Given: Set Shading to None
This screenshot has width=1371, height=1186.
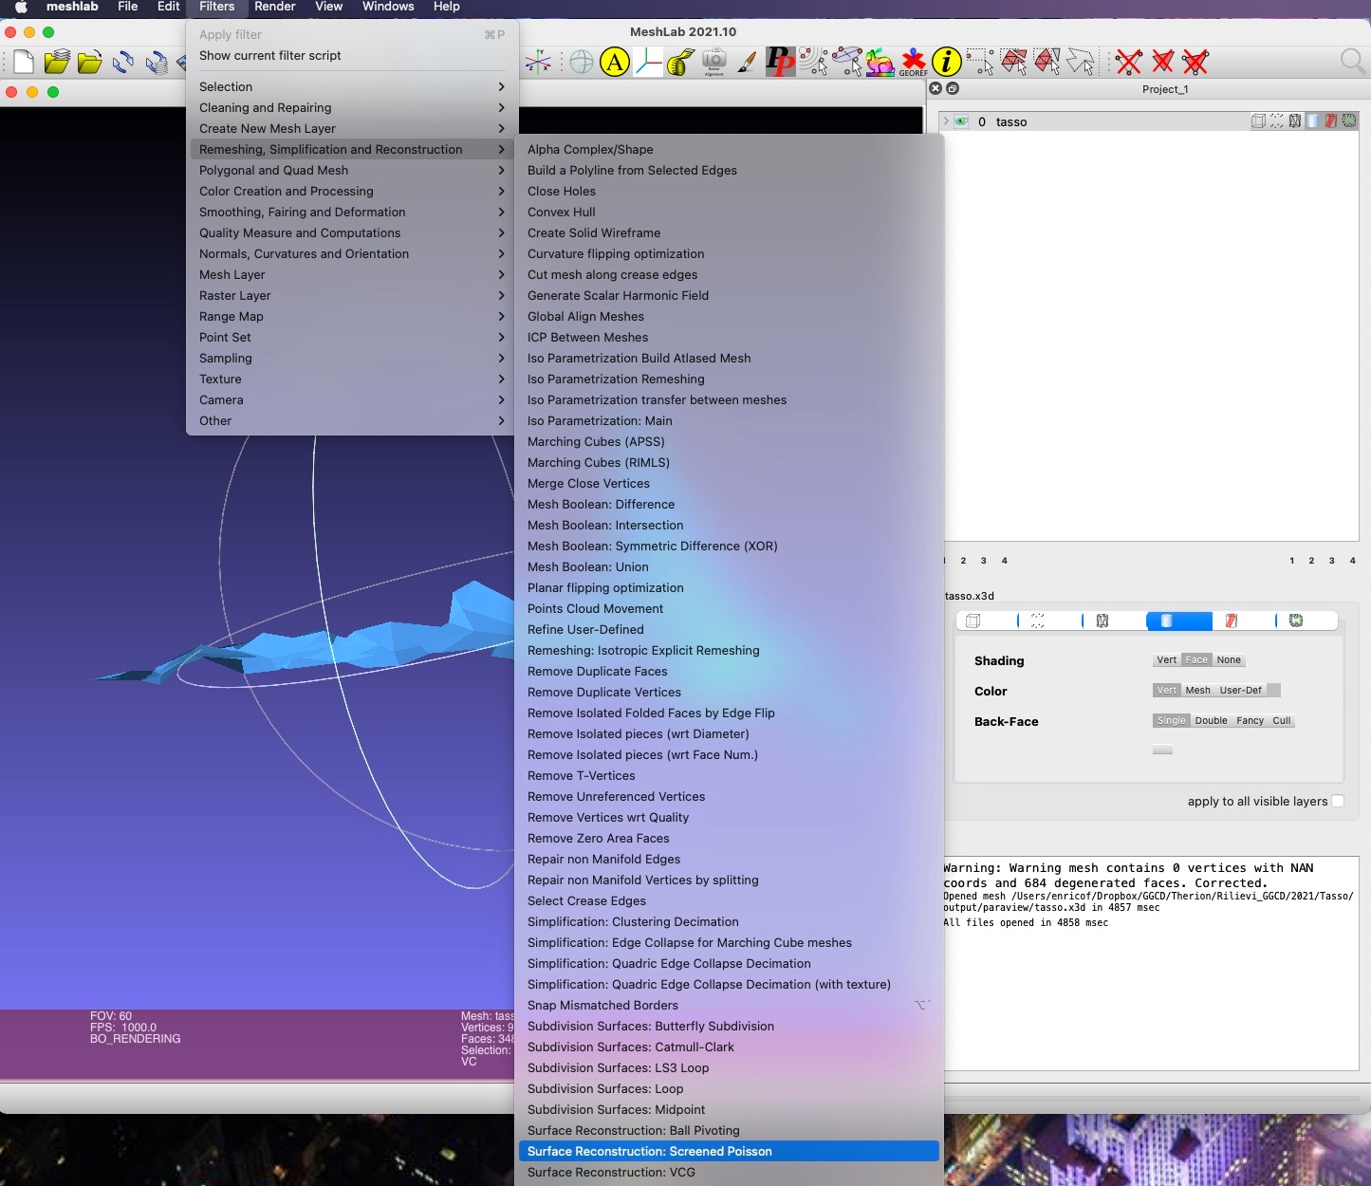Looking at the screenshot, I should click(1229, 660).
